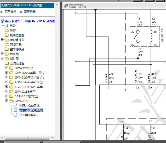Select the 电喷ECU控制系统 item
This screenshot has height=143, width=166.
click(x=31, y=110)
